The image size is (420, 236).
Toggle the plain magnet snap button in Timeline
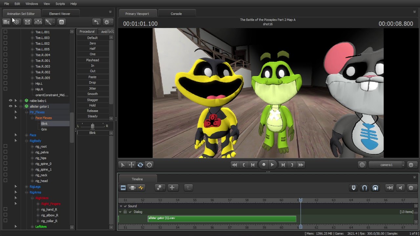pos(365,188)
